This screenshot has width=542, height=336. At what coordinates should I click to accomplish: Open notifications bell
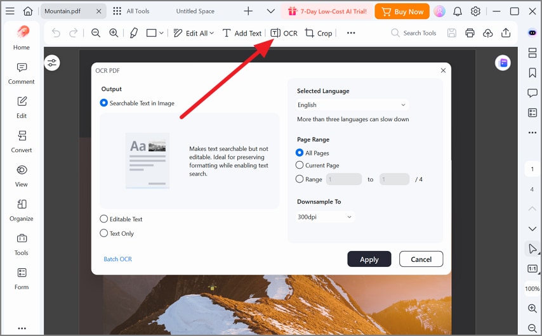pos(458,11)
